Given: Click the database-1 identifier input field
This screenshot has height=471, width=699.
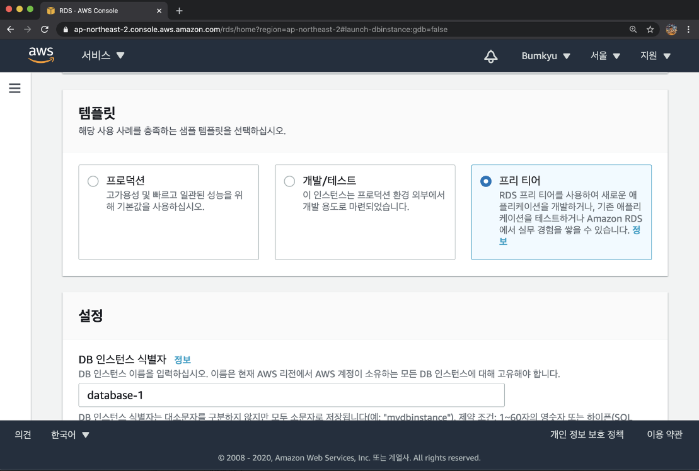Looking at the screenshot, I should pos(292,395).
